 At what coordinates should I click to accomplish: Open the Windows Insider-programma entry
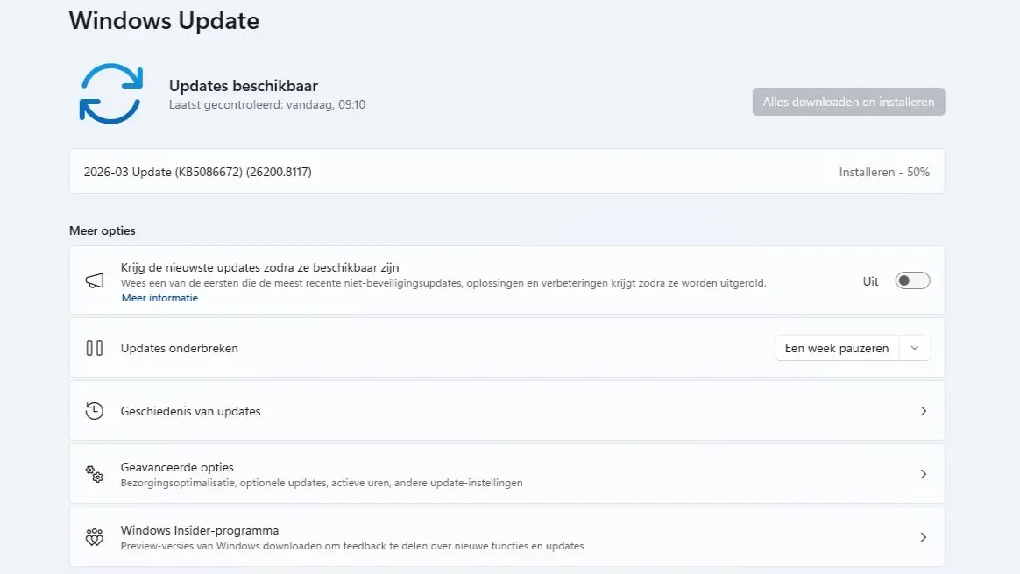(x=200, y=530)
